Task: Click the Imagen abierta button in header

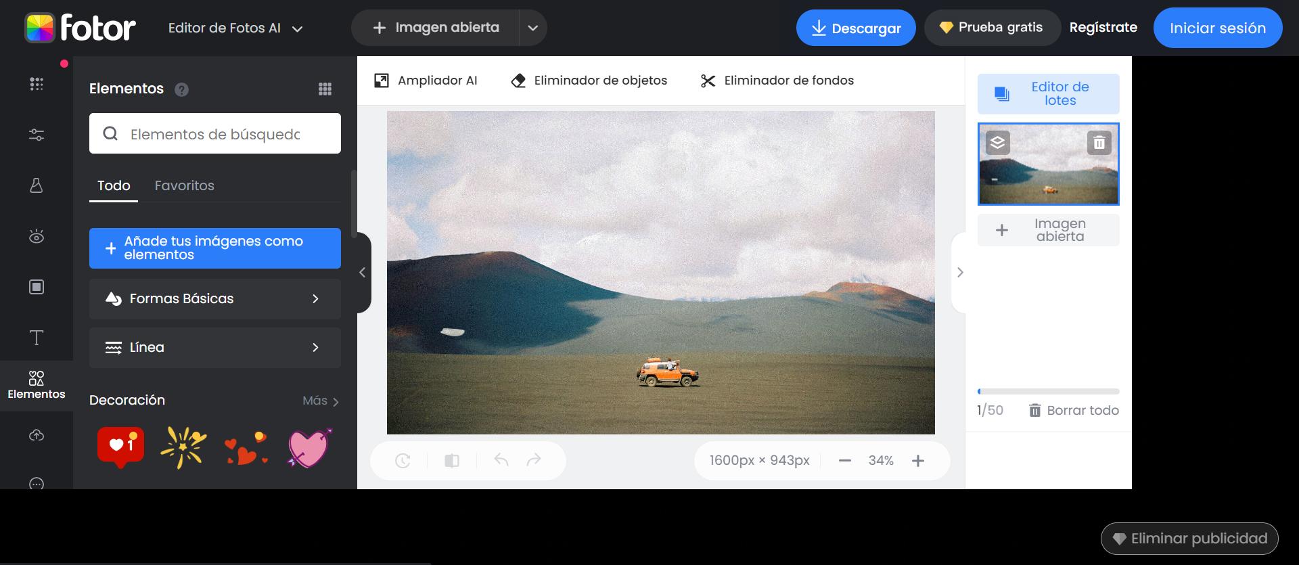Action: point(436,28)
